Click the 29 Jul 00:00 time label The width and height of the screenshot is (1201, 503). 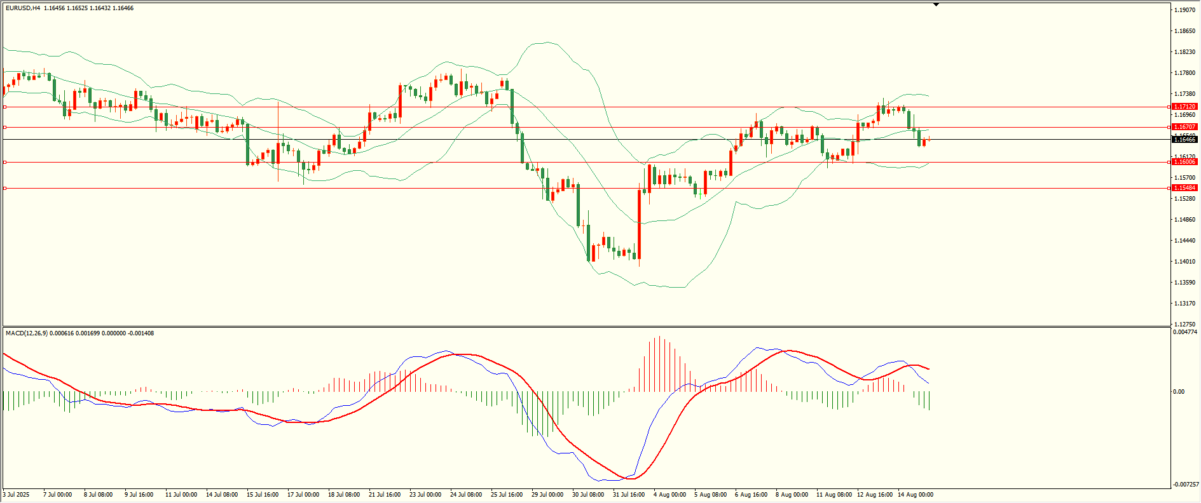(547, 495)
